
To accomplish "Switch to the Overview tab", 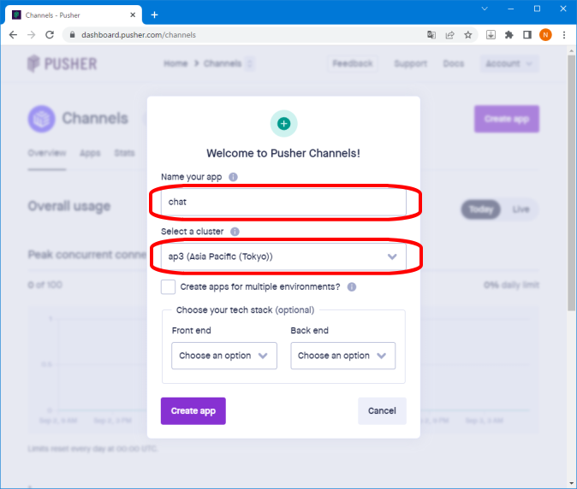I will tap(47, 153).
